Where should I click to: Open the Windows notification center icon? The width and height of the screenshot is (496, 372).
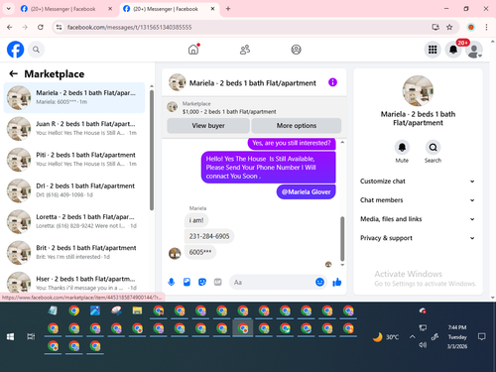(x=482, y=337)
